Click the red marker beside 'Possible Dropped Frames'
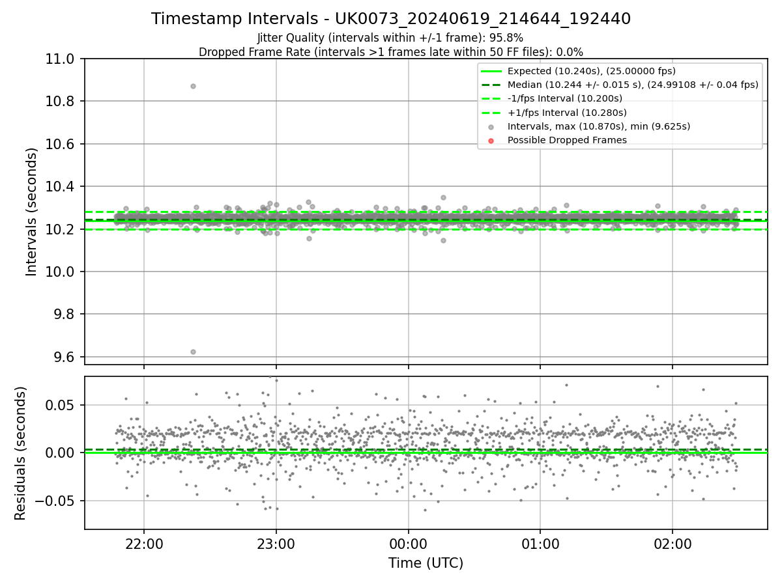The width and height of the screenshot is (782, 586). 491,140
